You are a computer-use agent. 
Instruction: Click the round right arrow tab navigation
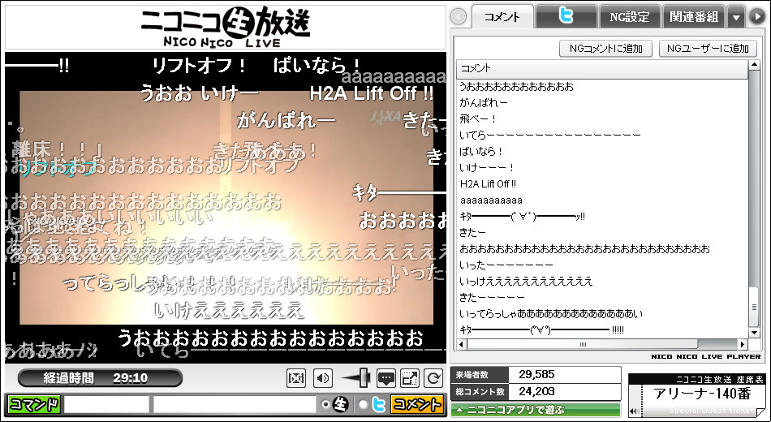[x=756, y=17]
